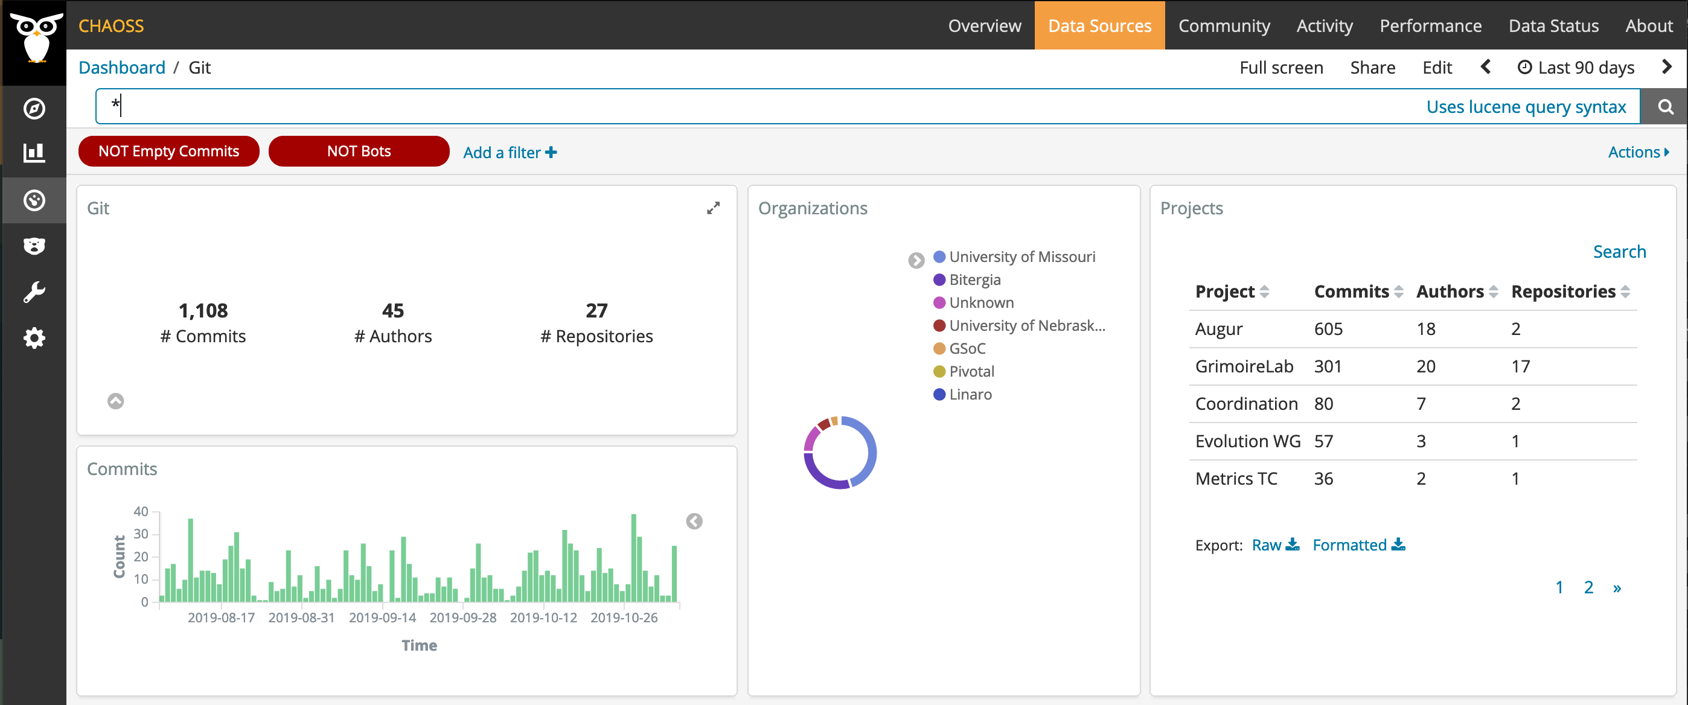Viewport: 1688px width, 705px height.
Task: Go to page 2 of Projects
Action: (1588, 587)
